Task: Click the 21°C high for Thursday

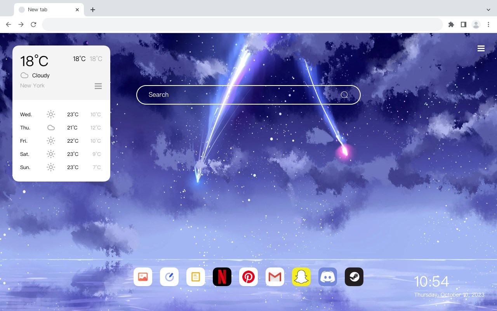Action: pos(72,128)
